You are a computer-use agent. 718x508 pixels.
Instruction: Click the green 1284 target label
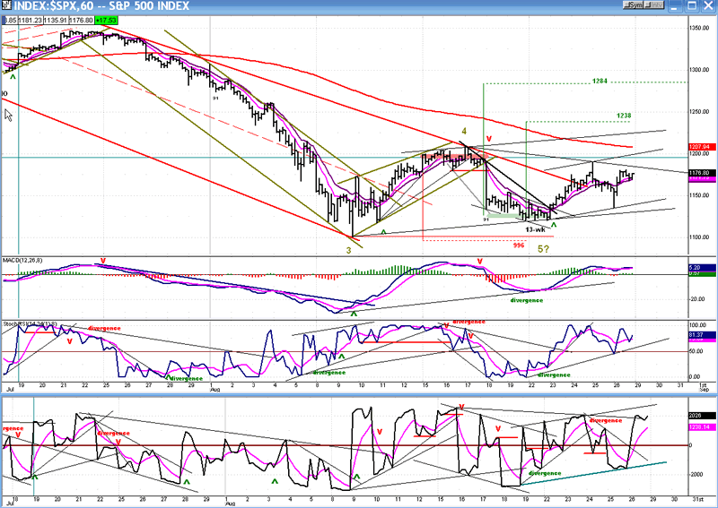pos(601,82)
